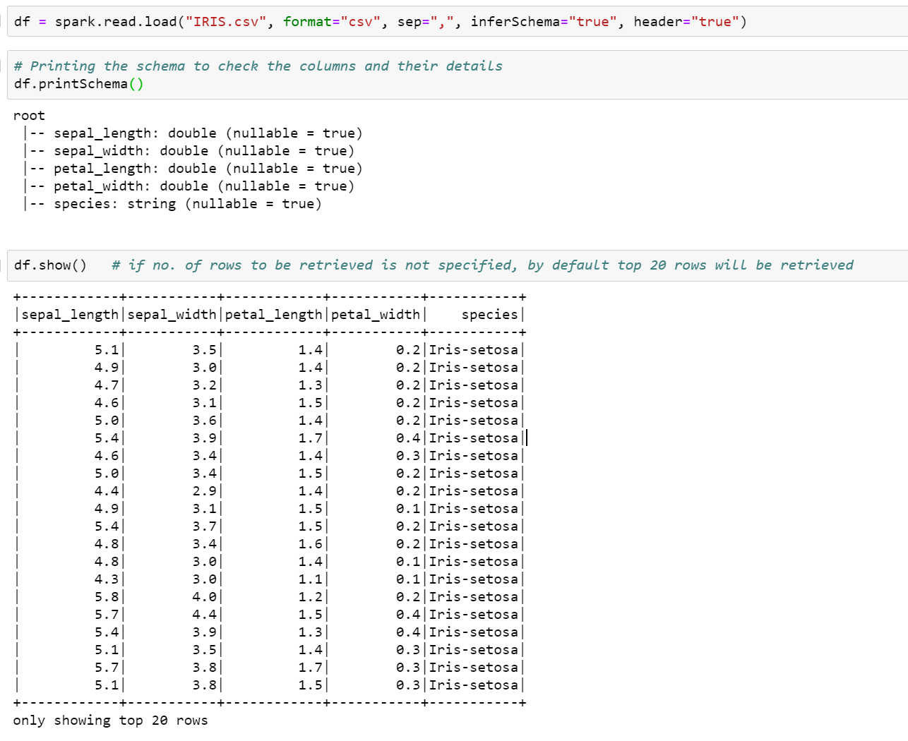
Task: Click sepal_width value 3.2 in table
Action: 204,385
